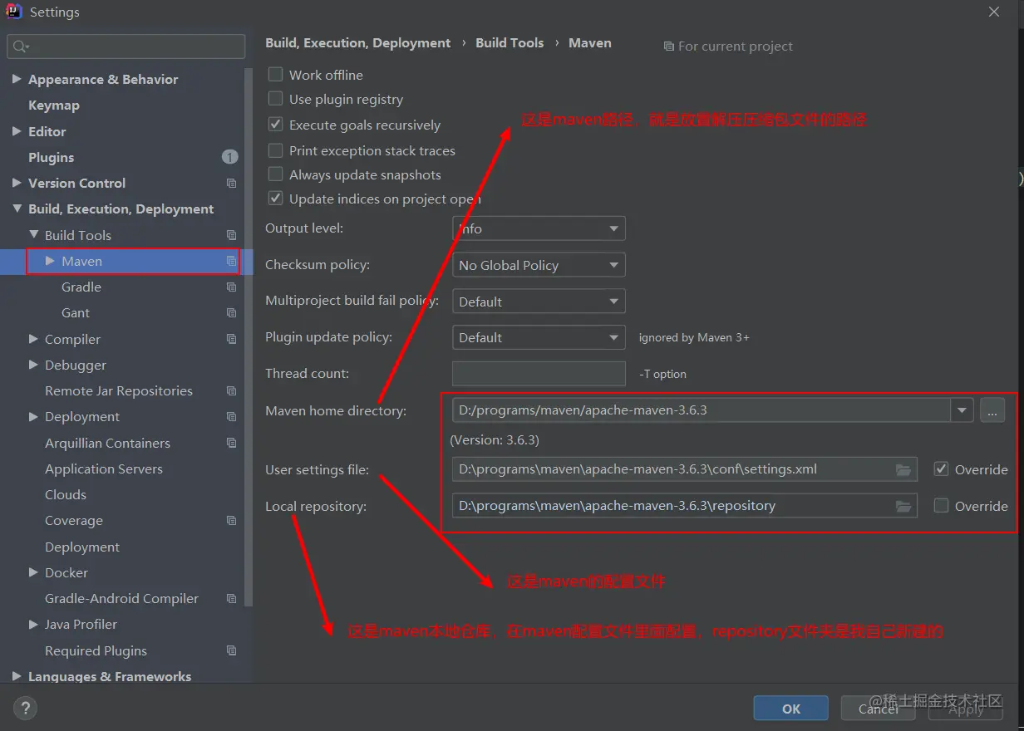Click Build Tools in the breadcrumb
Viewport: 1024px width, 731px height.
[510, 43]
